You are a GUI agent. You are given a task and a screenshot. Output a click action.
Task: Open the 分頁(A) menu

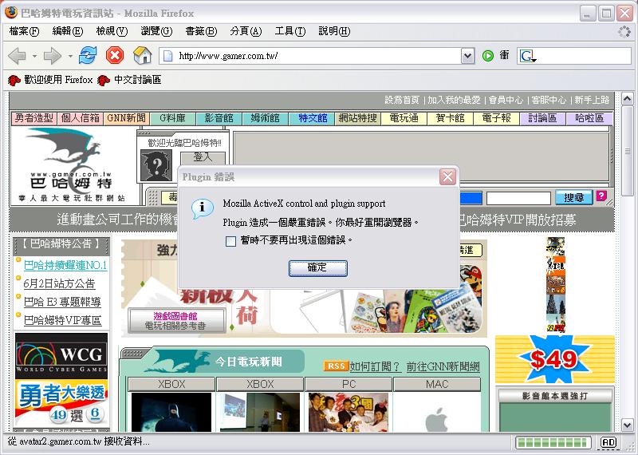click(x=246, y=31)
